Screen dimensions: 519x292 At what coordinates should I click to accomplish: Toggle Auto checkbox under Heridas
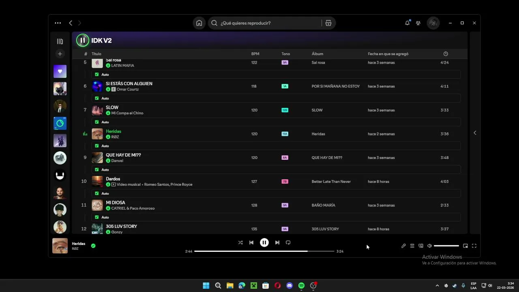(x=97, y=146)
